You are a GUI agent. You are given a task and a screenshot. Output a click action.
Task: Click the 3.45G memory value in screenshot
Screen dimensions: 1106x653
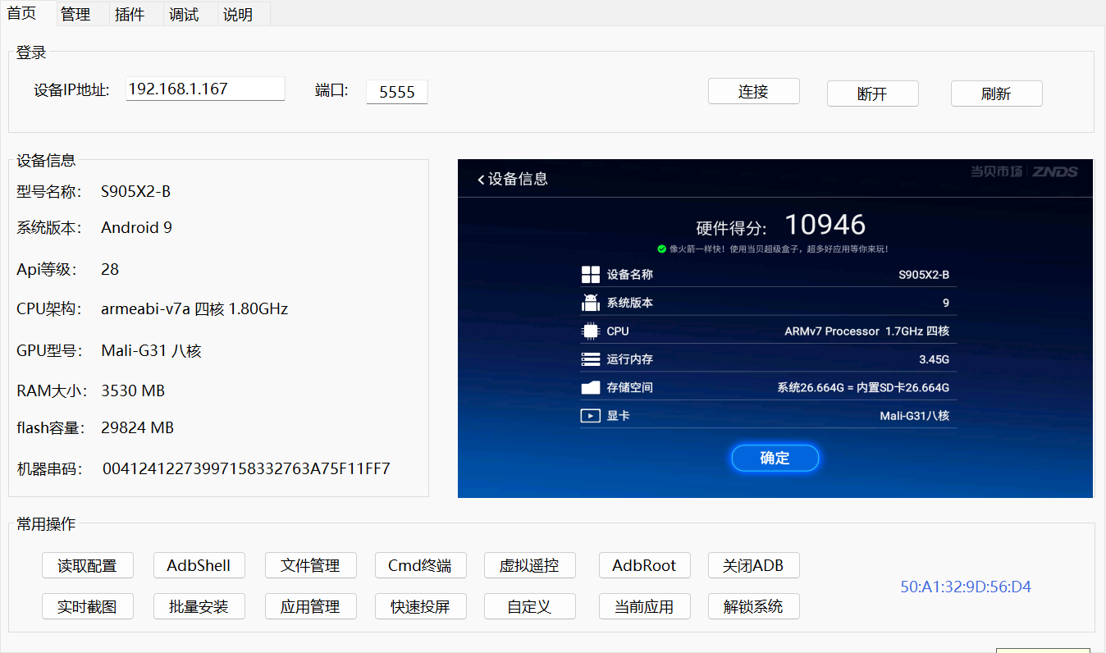coord(934,359)
